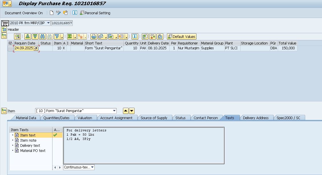Click the Default Values button

(182, 36)
